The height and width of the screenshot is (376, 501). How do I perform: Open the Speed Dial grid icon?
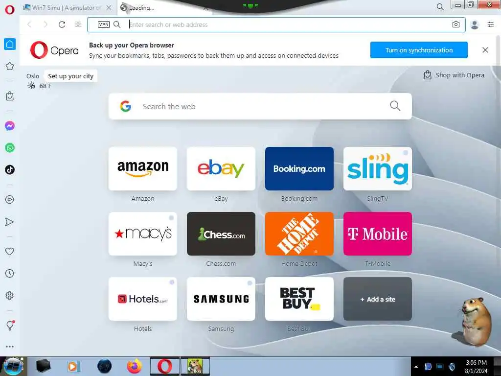[x=78, y=24]
